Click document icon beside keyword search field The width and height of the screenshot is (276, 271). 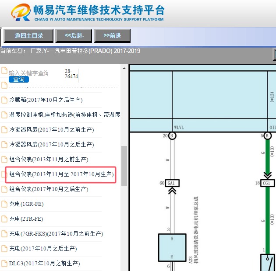(4, 70)
